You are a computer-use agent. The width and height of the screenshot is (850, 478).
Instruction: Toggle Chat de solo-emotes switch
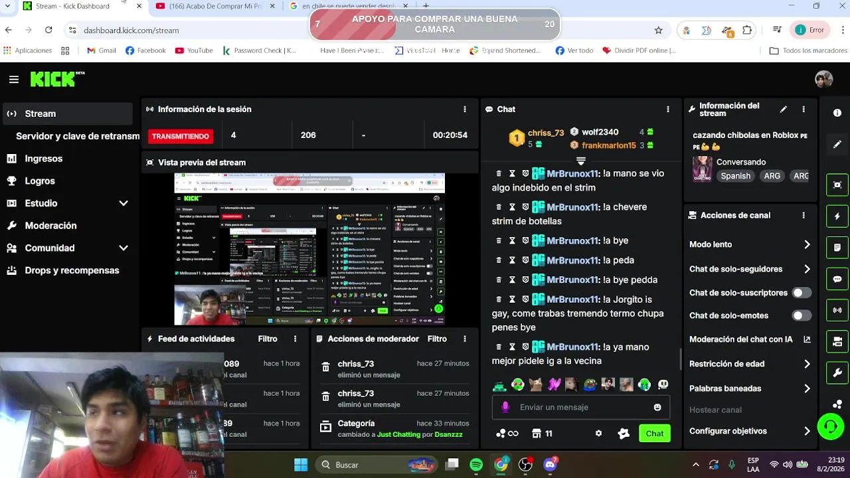click(x=802, y=315)
